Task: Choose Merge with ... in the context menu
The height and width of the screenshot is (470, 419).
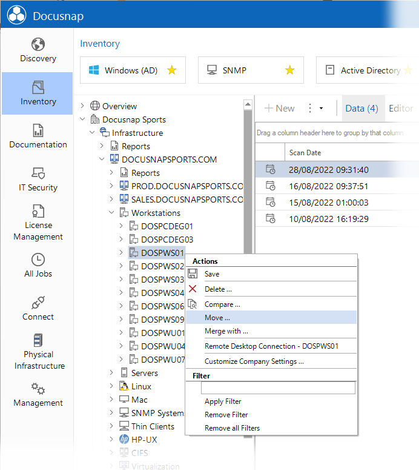Action: (x=271, y=331)
